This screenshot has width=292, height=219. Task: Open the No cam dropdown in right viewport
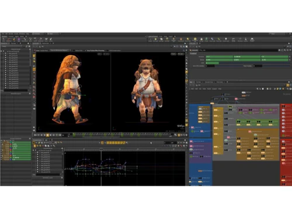point(180,54)
